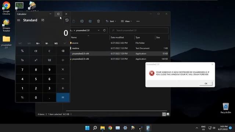
Task: Open taskbar Search
Action: (95, 128)
